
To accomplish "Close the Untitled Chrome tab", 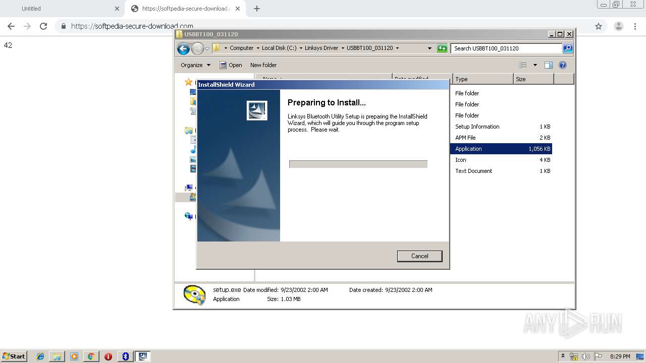I will (x=117, y=9).
